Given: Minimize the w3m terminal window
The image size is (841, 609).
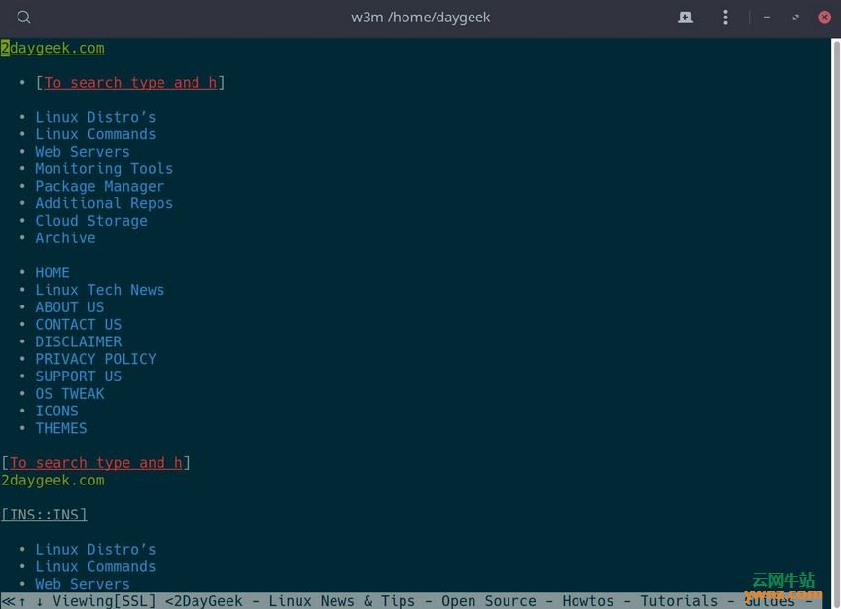Looking at the screenshot, I should [767, 18].
